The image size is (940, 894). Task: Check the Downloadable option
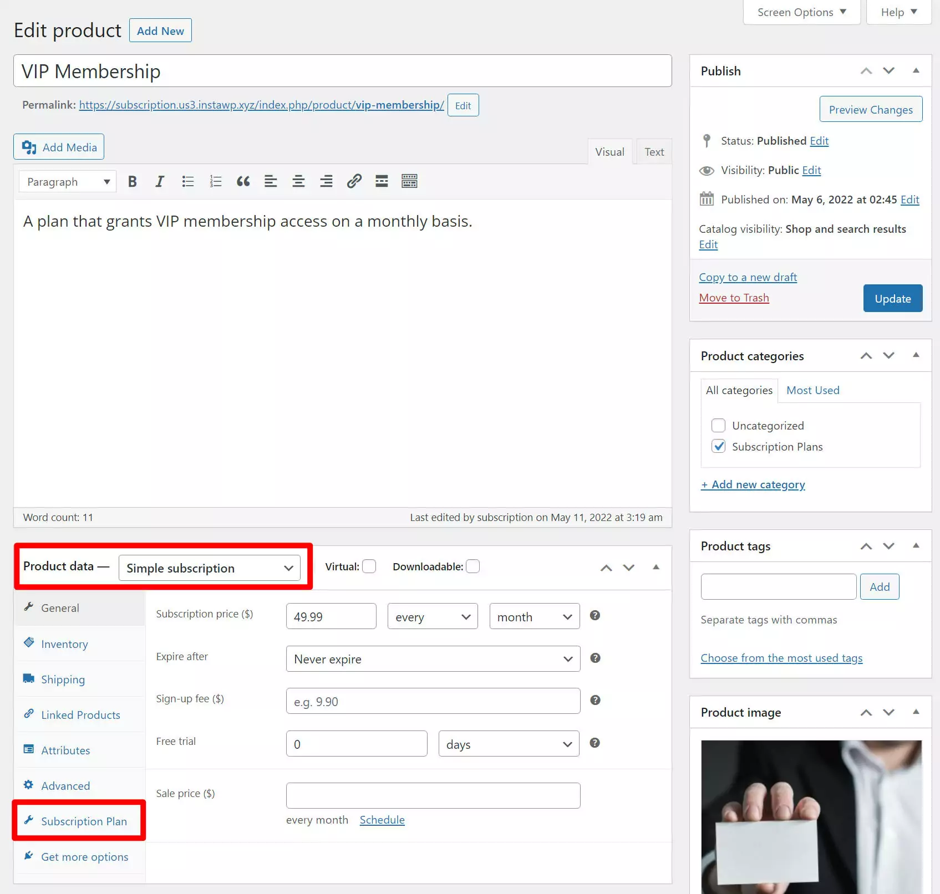[472, 566]
